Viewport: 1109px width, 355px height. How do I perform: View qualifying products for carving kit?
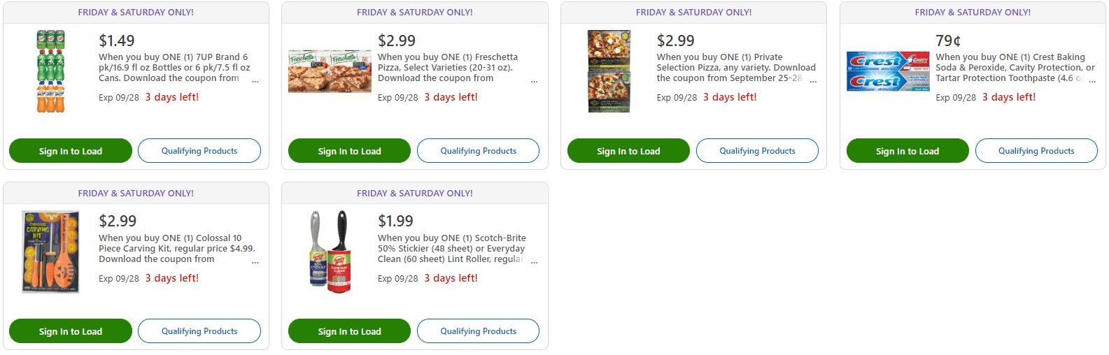coord(199,331)
